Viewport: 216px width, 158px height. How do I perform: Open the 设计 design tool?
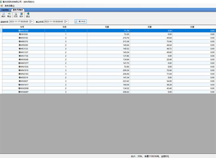click(x=21, y=15)
